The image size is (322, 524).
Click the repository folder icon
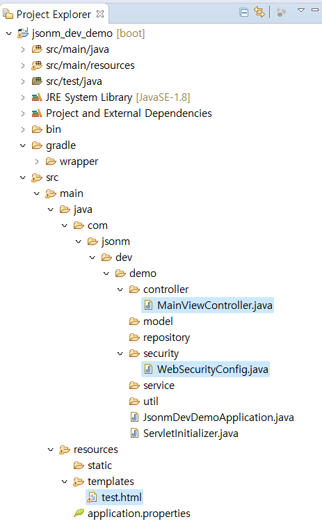(134, 338)
